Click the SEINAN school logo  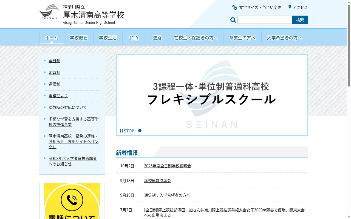(x=49, y=12)
